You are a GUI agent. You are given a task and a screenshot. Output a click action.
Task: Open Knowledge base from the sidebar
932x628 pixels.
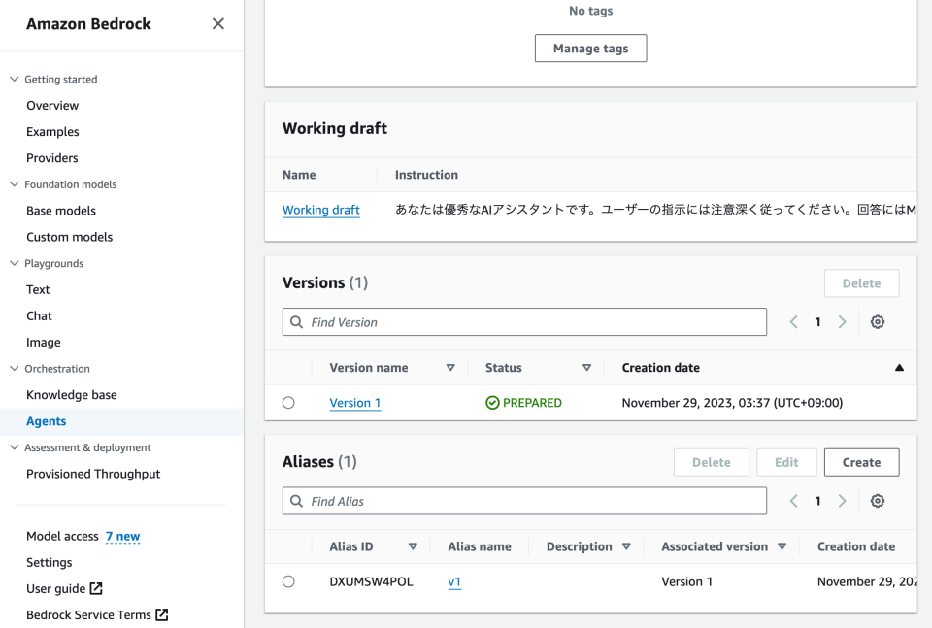72,394
